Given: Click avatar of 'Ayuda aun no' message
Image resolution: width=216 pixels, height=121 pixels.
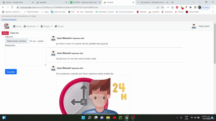Looking at the screenshot, I should pos(53,53).
